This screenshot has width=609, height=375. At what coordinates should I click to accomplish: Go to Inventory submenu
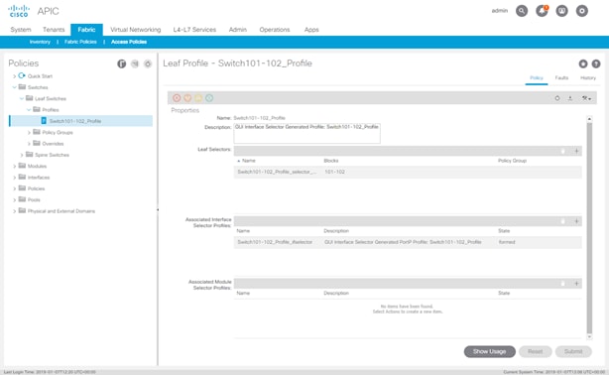tap(40, 42)
